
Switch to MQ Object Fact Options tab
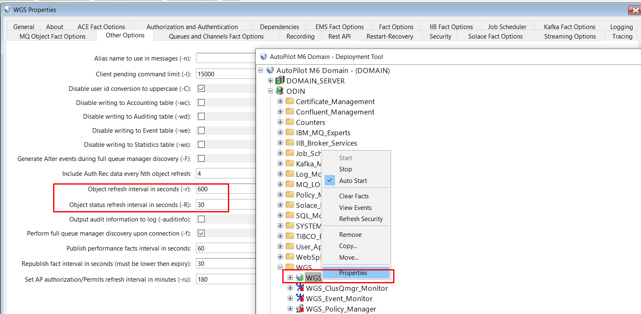[52, 36]
